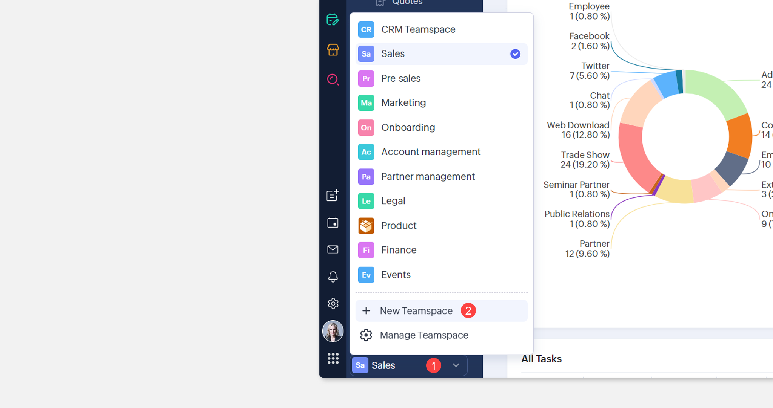
Task: Open the mail envelope icon
Action: [333, 249]
